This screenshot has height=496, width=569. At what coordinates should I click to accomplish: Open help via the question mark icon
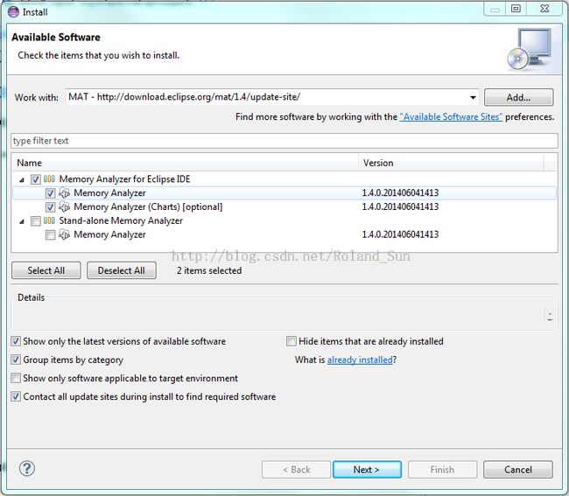click(27, 469)
